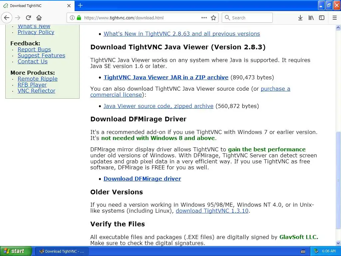Select Download TightVNC taskbar button
This screenshot has height=256, width=341.
[x=62, y=251]
